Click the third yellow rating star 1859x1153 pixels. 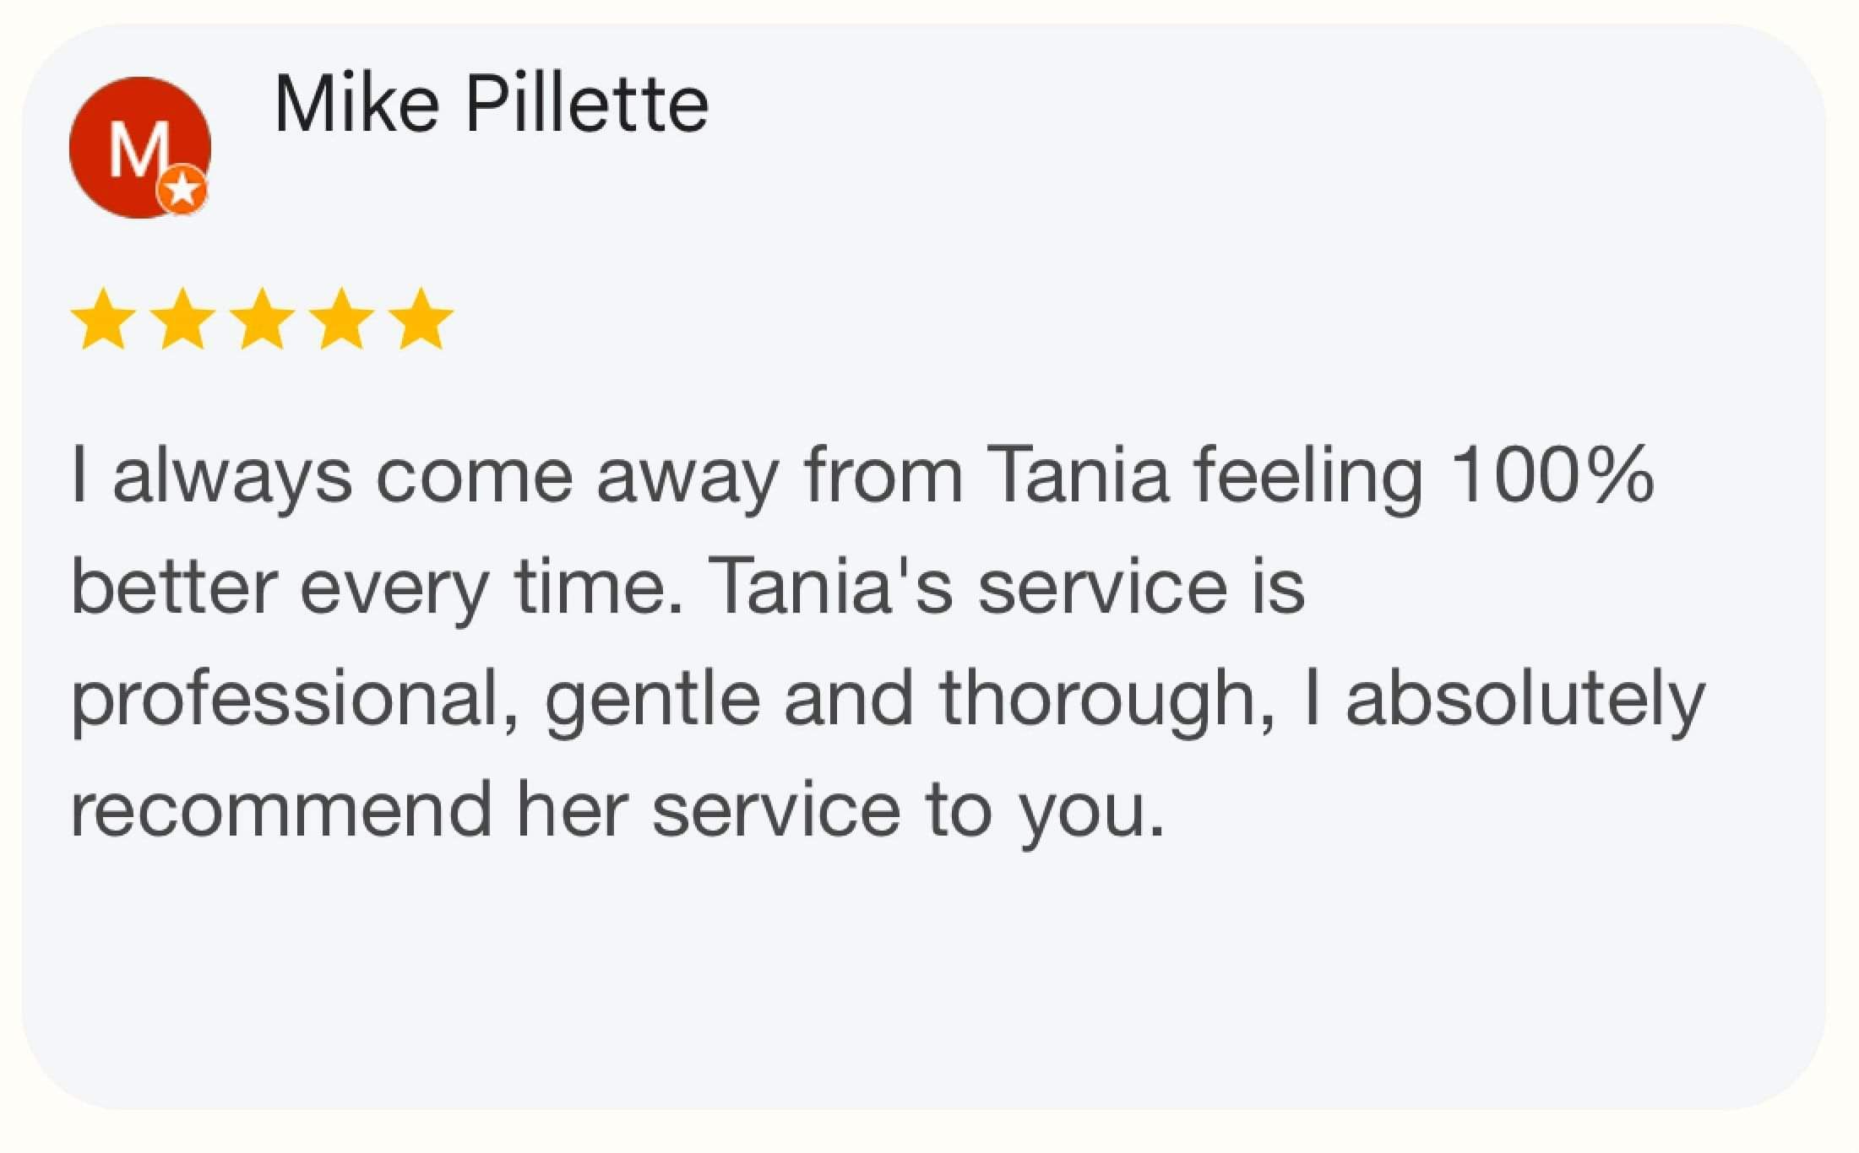(x=262, y=319)
